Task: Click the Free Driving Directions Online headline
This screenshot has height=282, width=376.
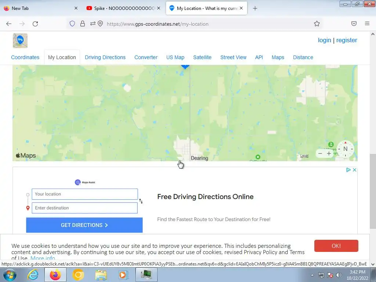Action: pos(205,197)
